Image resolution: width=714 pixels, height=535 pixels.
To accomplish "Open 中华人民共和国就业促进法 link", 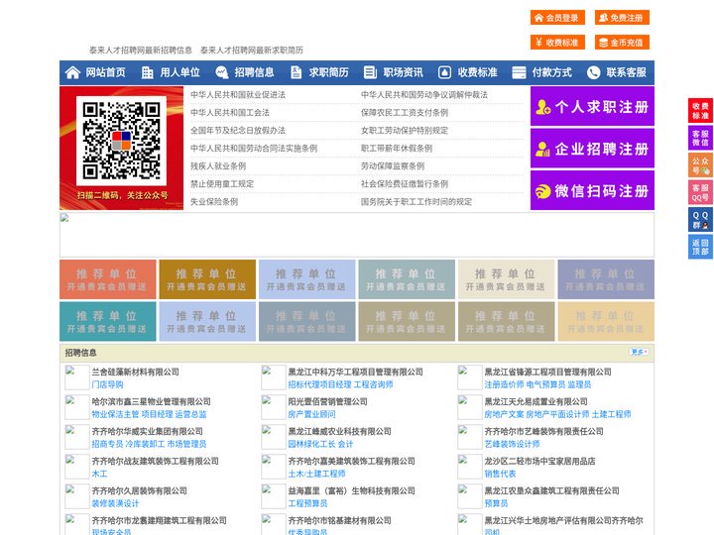I will (x=238, y=95).
